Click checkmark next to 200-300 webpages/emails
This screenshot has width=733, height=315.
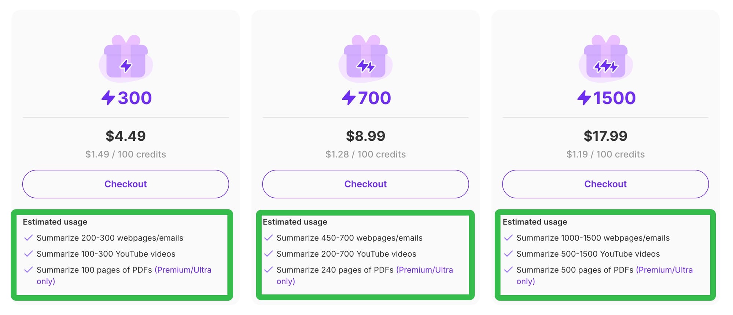tap(29, 238)
